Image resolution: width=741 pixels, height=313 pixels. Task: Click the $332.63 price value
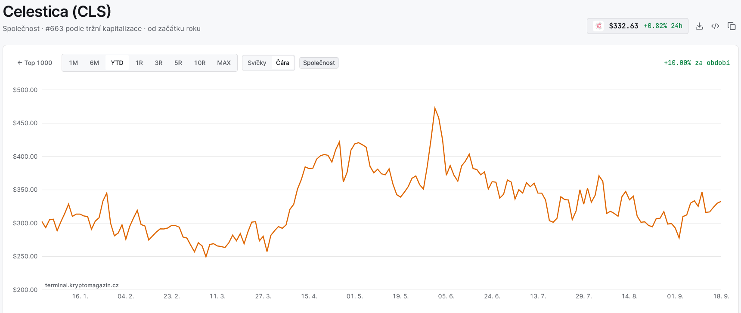(x=623, y=26)
